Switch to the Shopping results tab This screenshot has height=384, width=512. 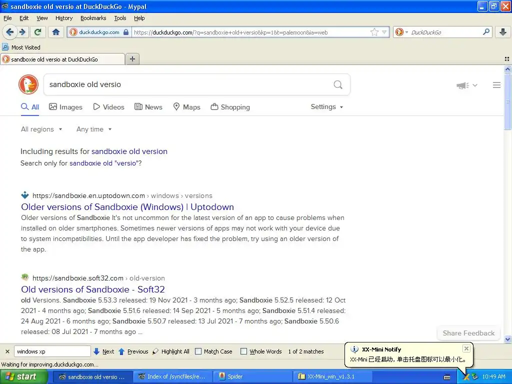230,107
